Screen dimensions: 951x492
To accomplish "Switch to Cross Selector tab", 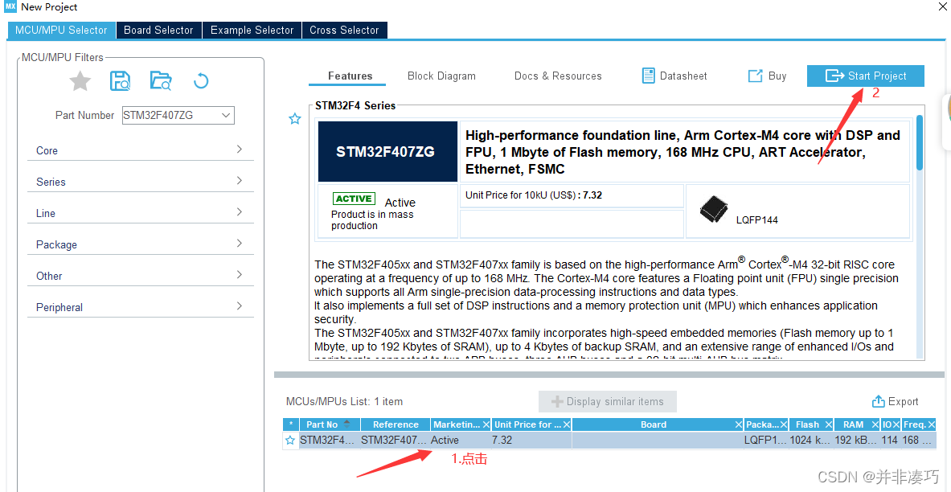I will click(x=344, y=30).
